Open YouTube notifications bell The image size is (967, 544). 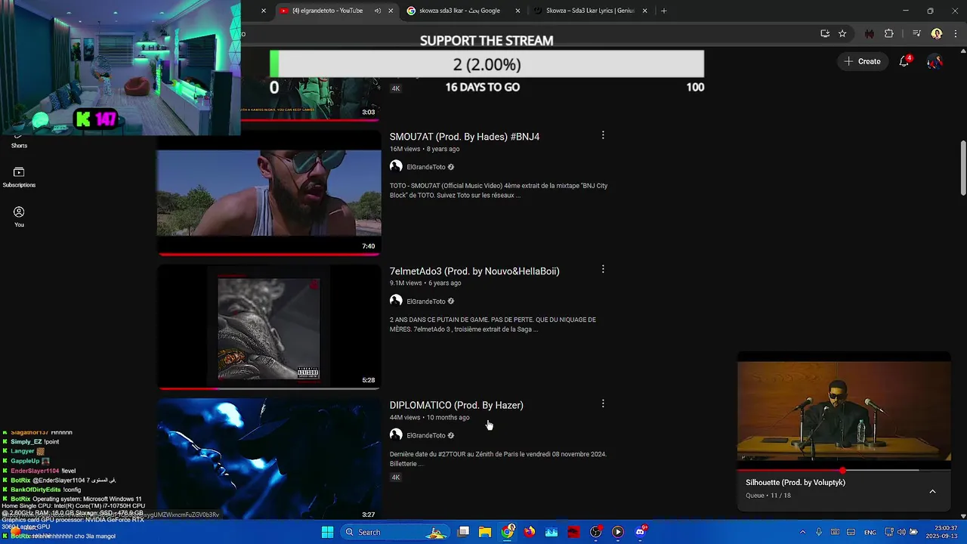(904, 61)
